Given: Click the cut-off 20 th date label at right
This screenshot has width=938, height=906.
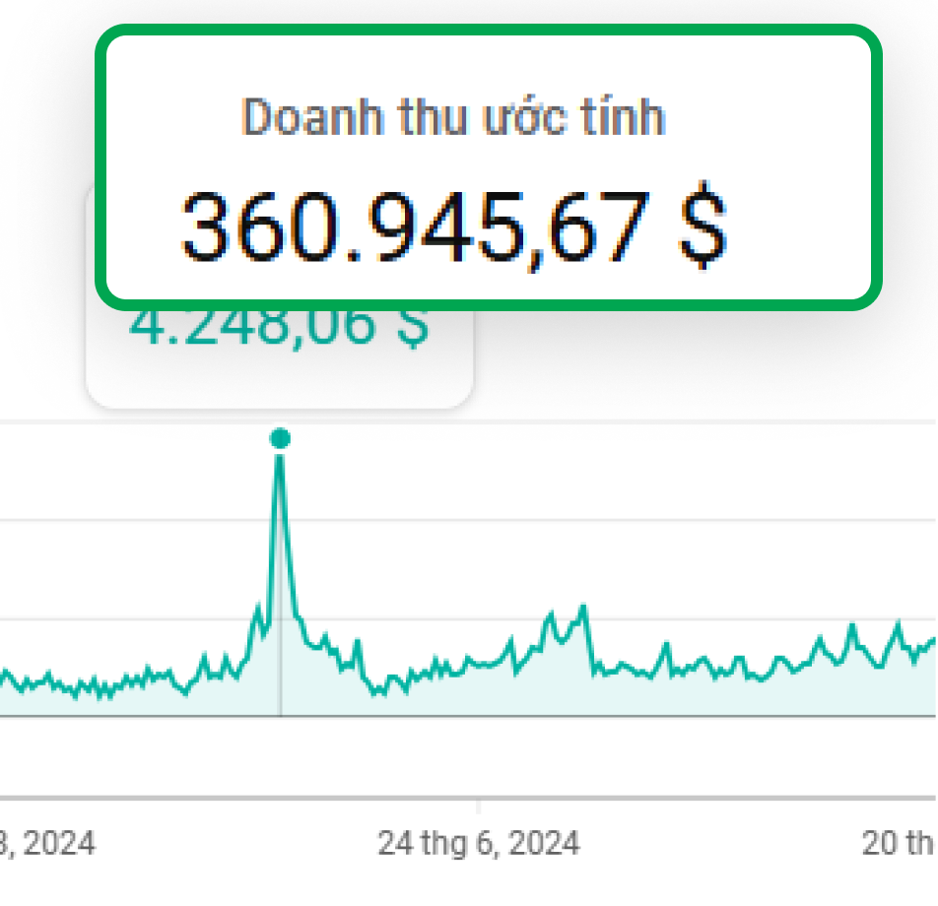Looking at the screenshot, I should point(899,843).
